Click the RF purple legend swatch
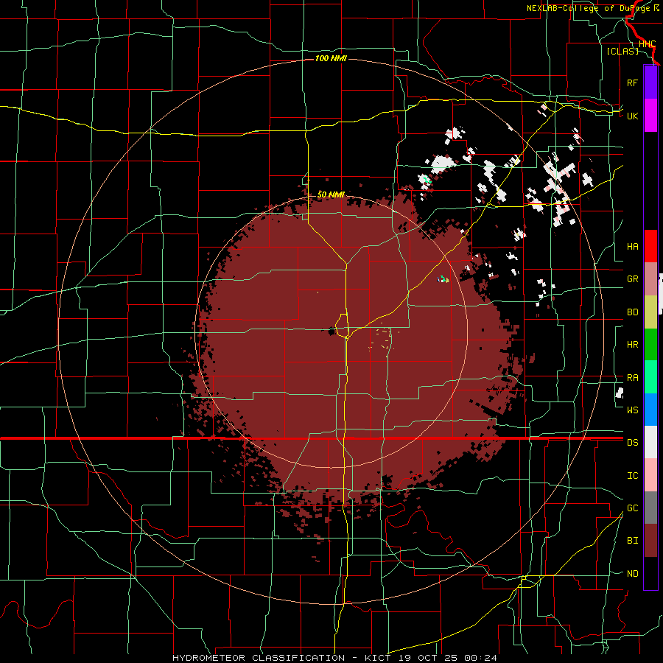This screenshot has height=663, width=663. (x=650, y=83)
